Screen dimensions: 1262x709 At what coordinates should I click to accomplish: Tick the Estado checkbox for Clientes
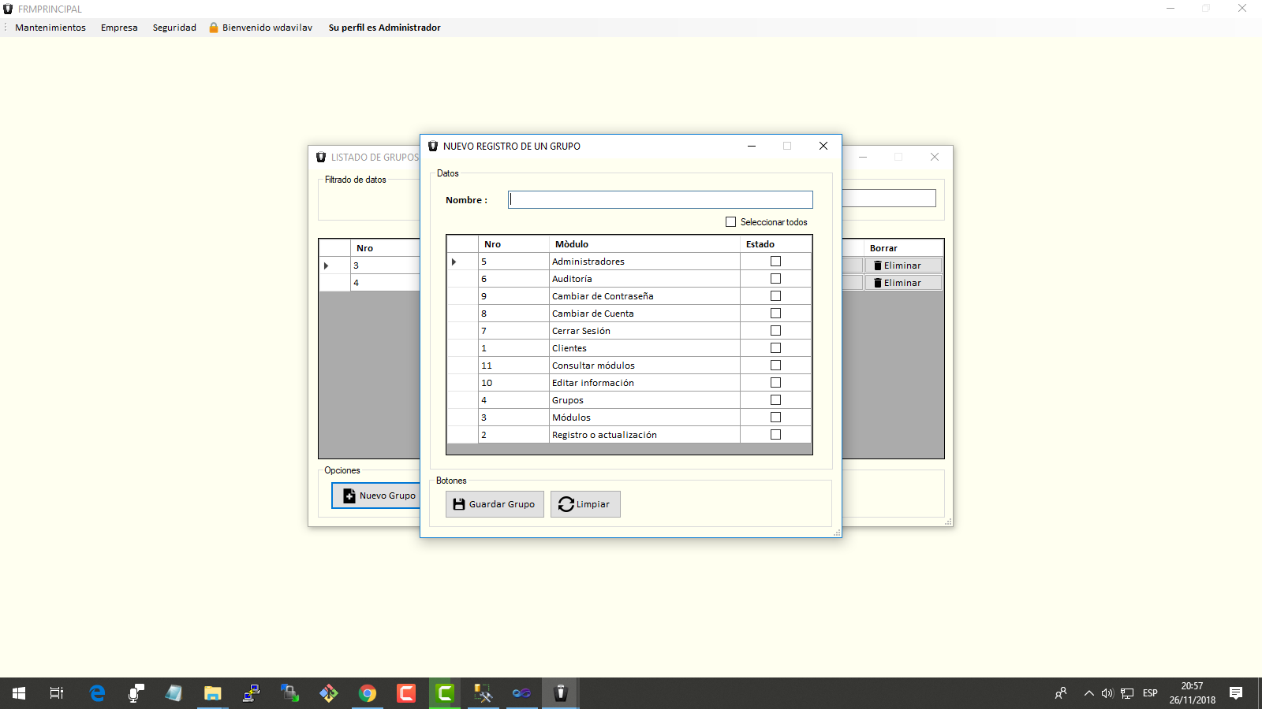[775, 348]
